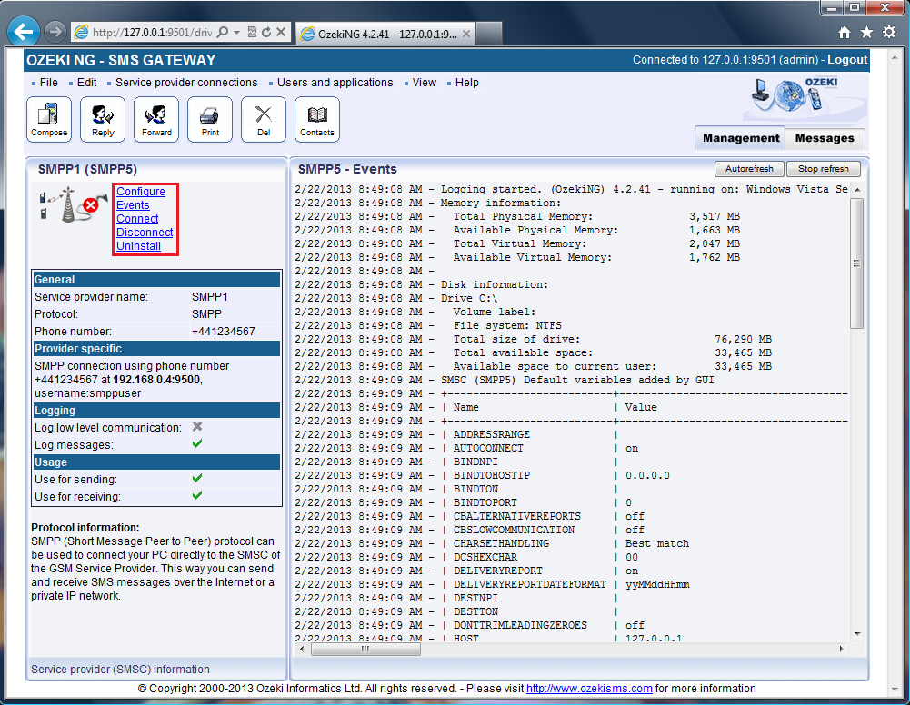The image size is (910, 705).
Task: Click the SMPP antenna connection status icon
Action: 69,205
